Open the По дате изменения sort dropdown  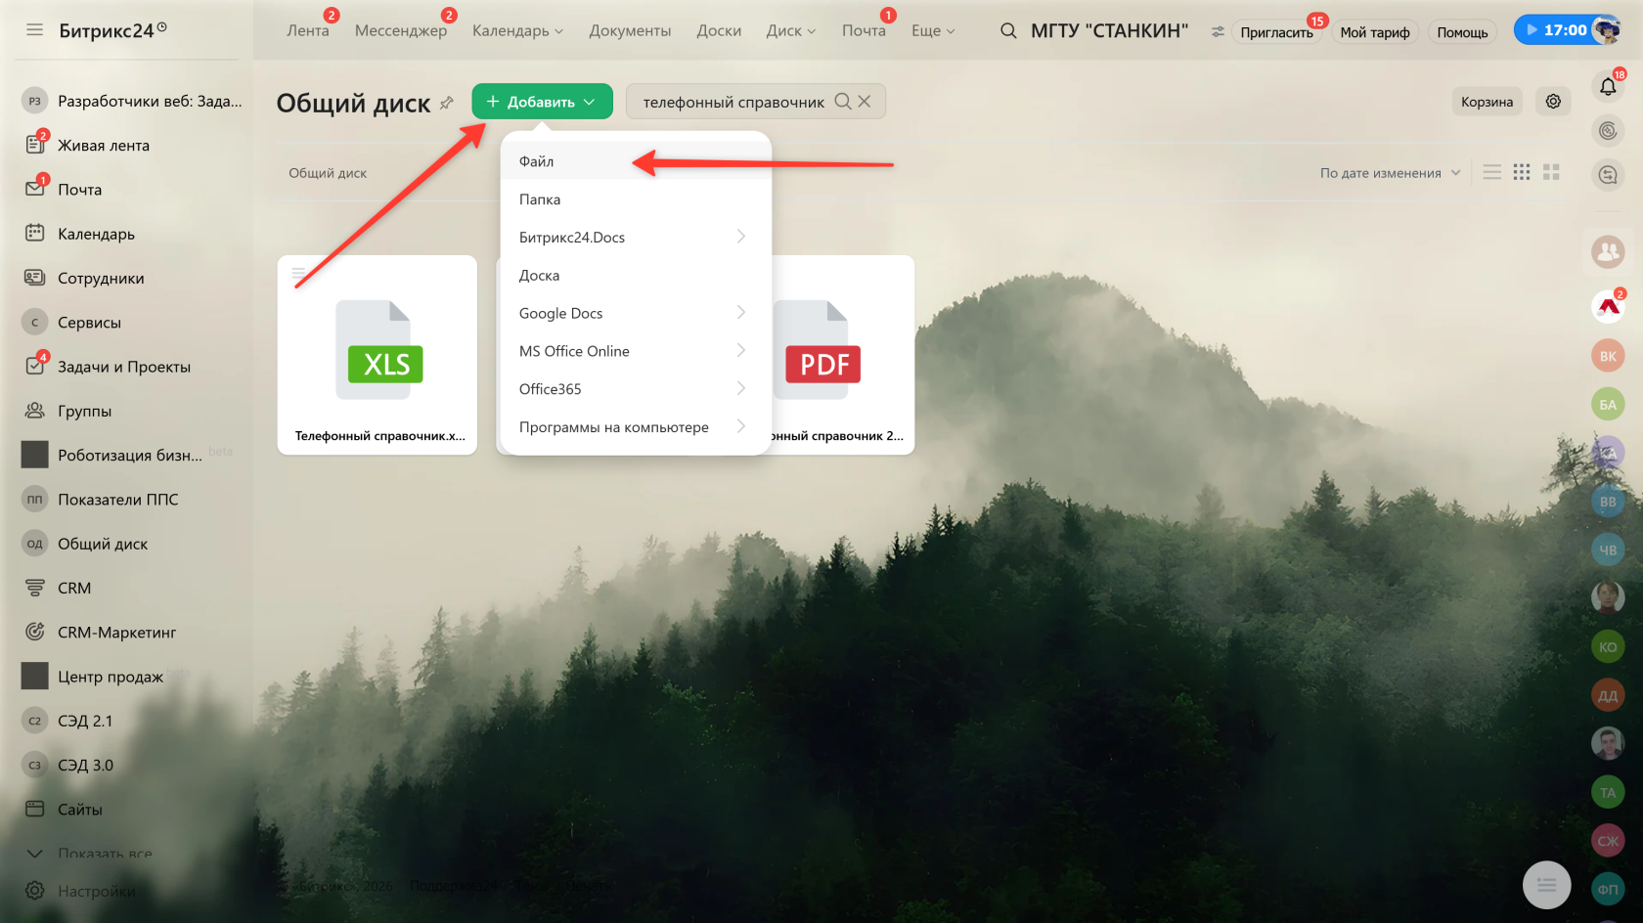(x=1390, y=173)
